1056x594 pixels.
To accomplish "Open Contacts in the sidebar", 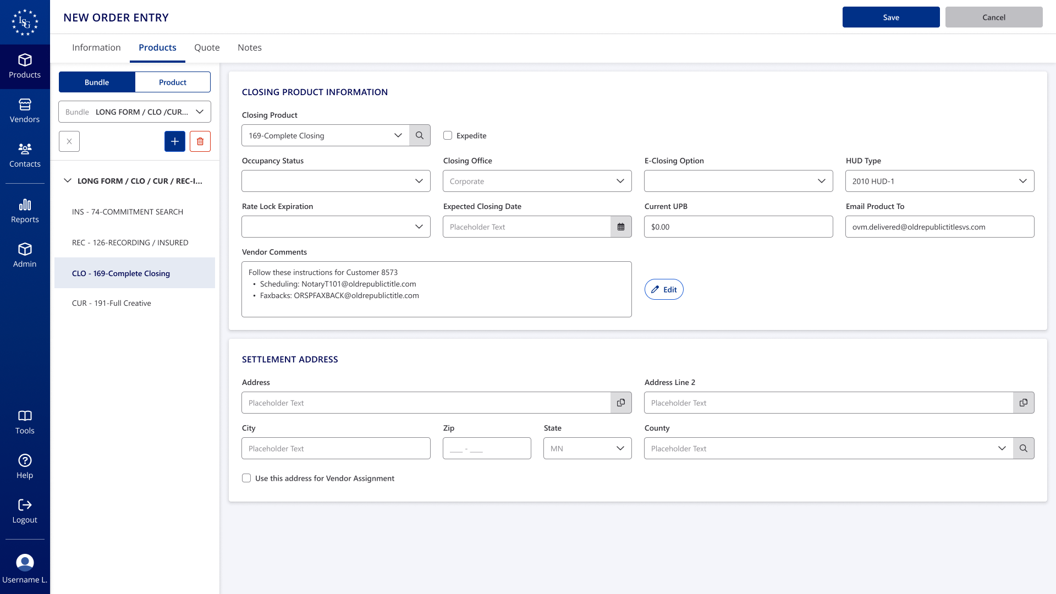I will (25, 155).
